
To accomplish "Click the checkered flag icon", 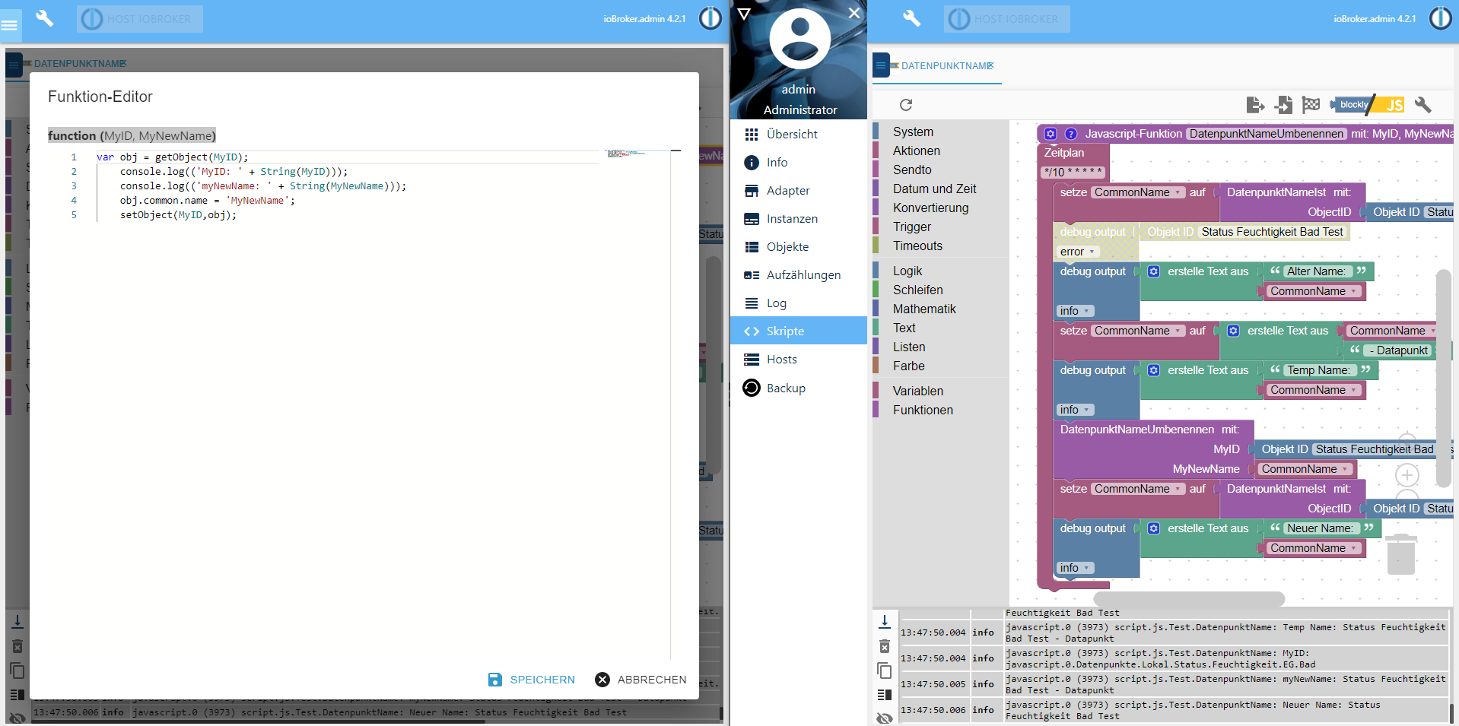I will click(x=1311, y=105).
